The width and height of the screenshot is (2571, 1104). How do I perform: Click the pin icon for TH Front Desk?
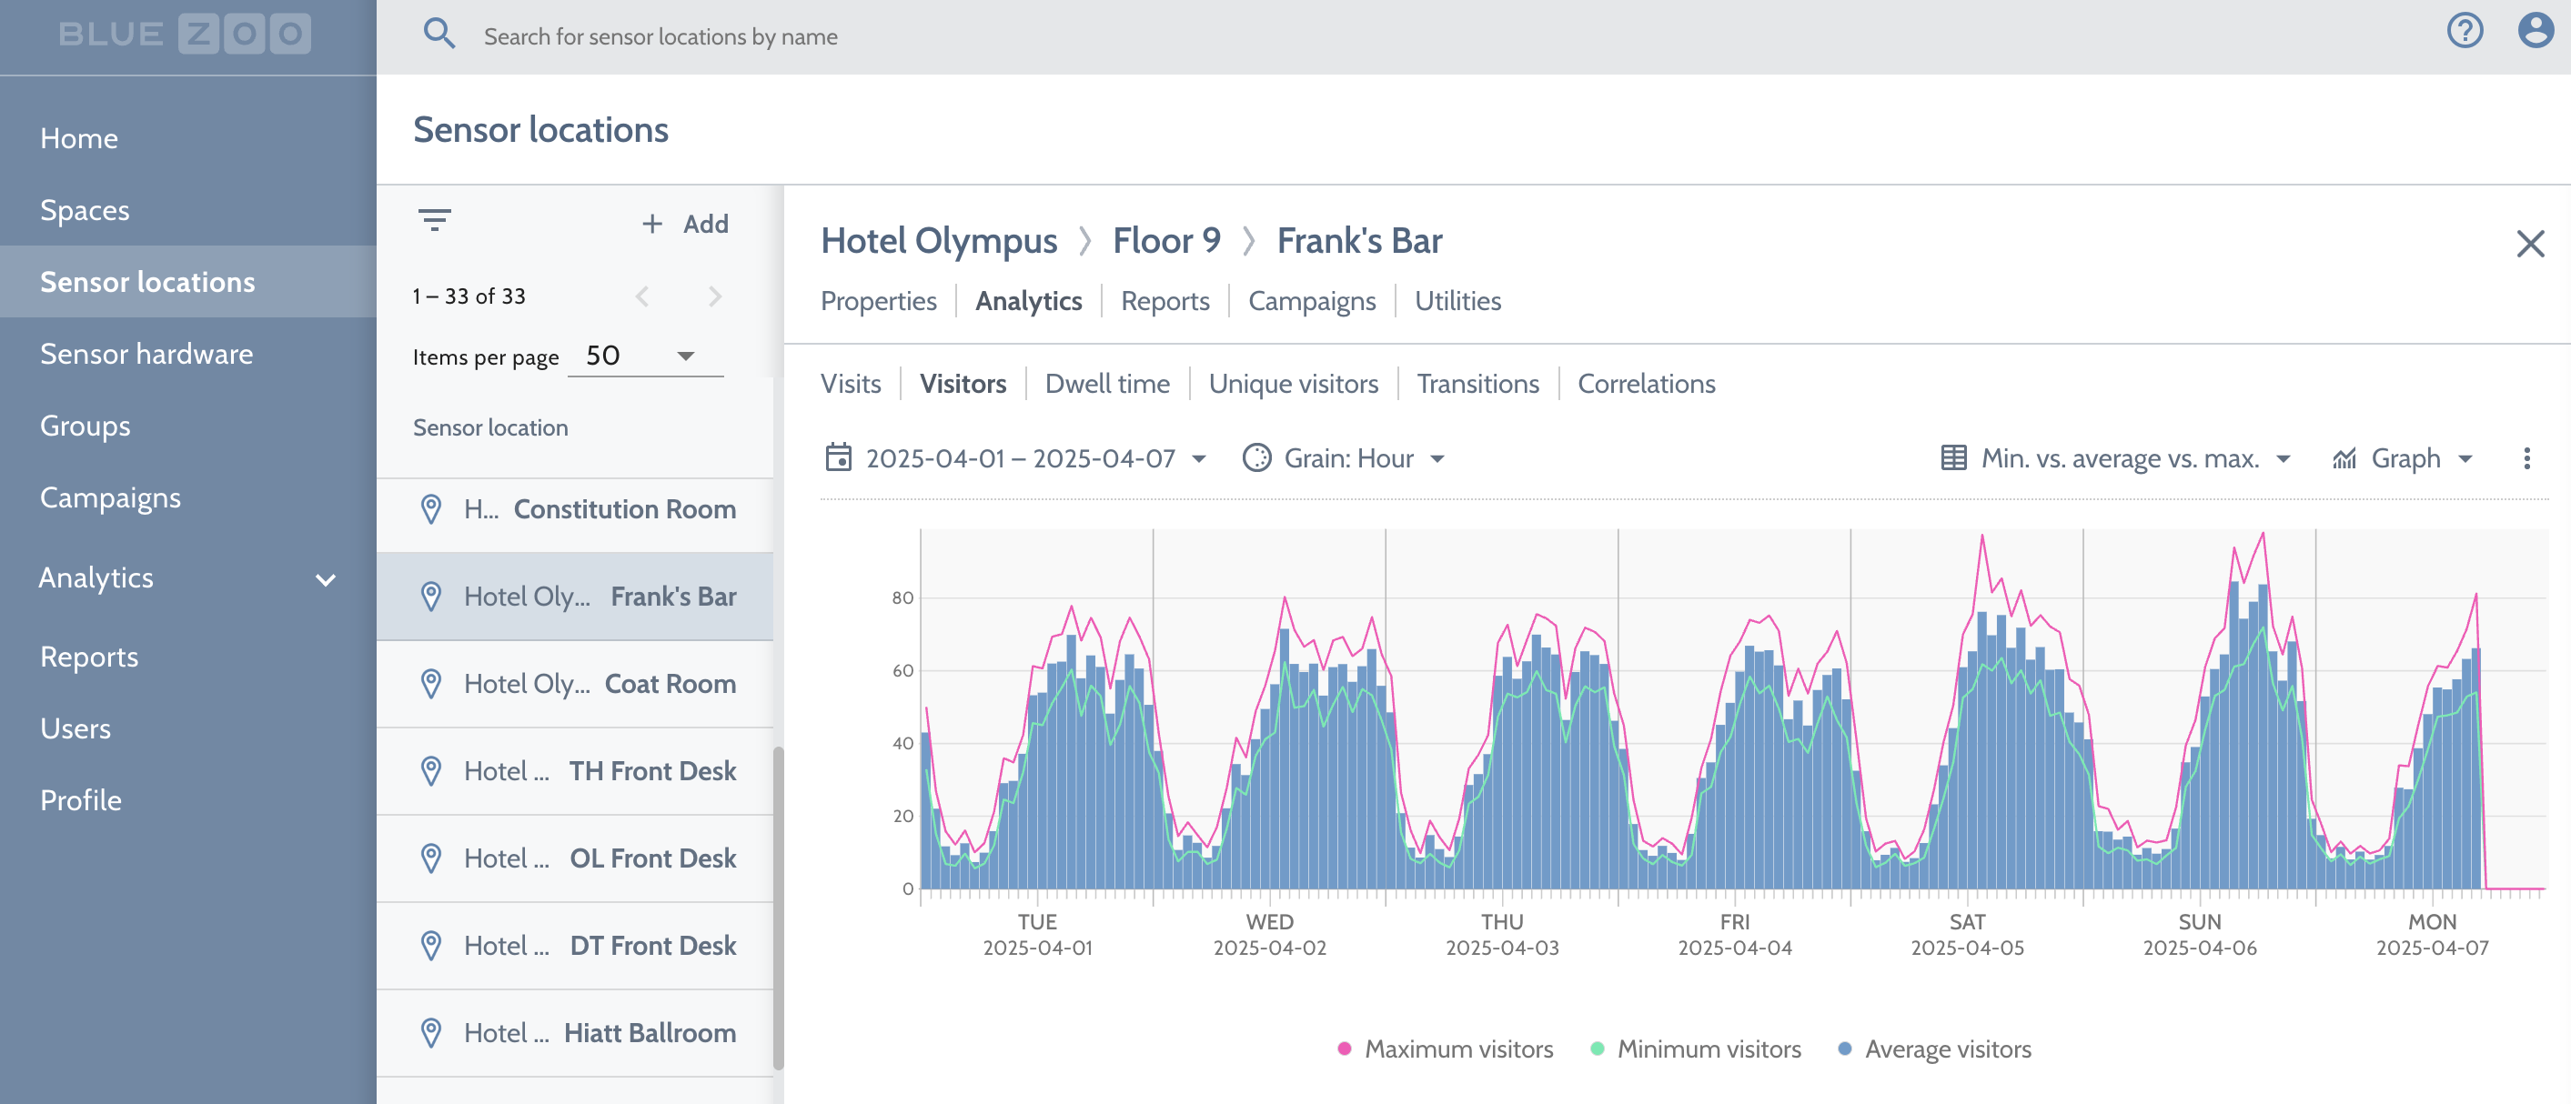[x=431, y=771]
